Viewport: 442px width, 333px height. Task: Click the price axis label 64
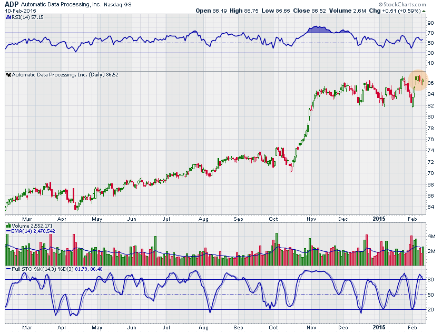[x=431, y=207]
